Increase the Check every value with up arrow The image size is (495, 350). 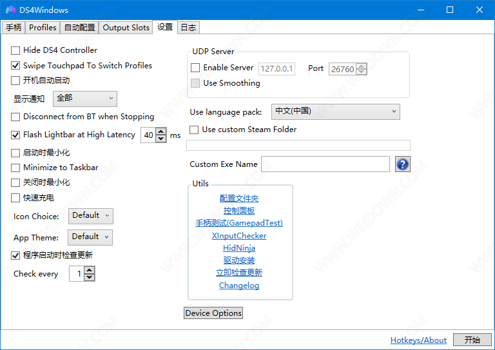pyautogui.click(x=90, y=270)
